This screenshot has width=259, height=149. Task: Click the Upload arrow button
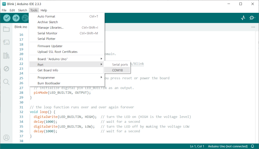(x=16, y=18)
